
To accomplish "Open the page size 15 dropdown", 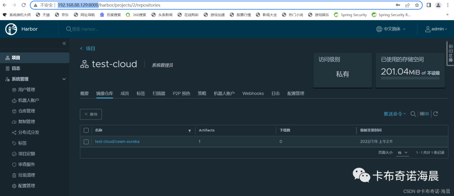I will pyautogui.click(x=402, y=153).
